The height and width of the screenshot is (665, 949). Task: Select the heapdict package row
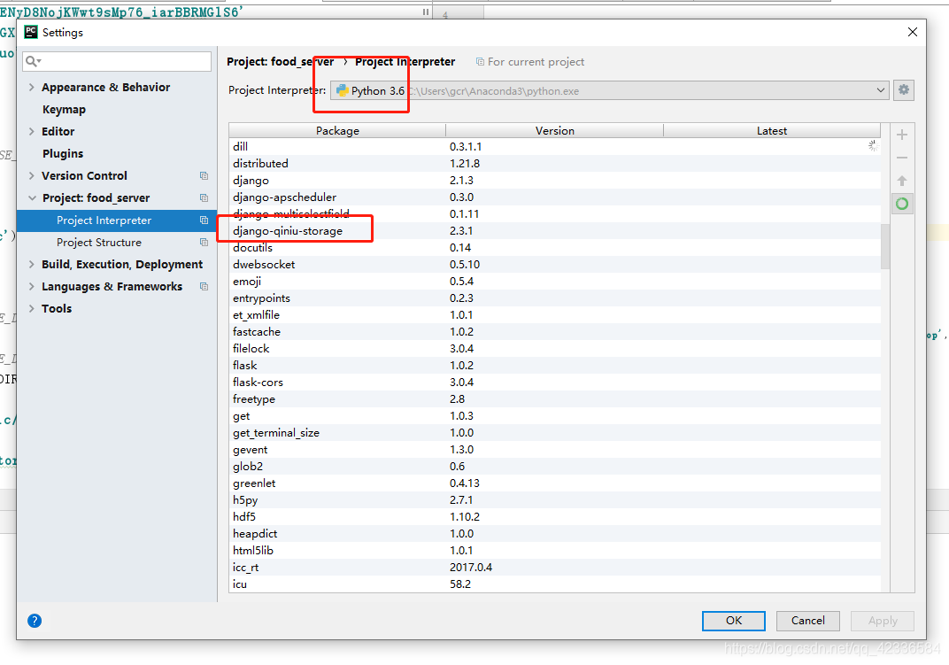pos(555,534)
